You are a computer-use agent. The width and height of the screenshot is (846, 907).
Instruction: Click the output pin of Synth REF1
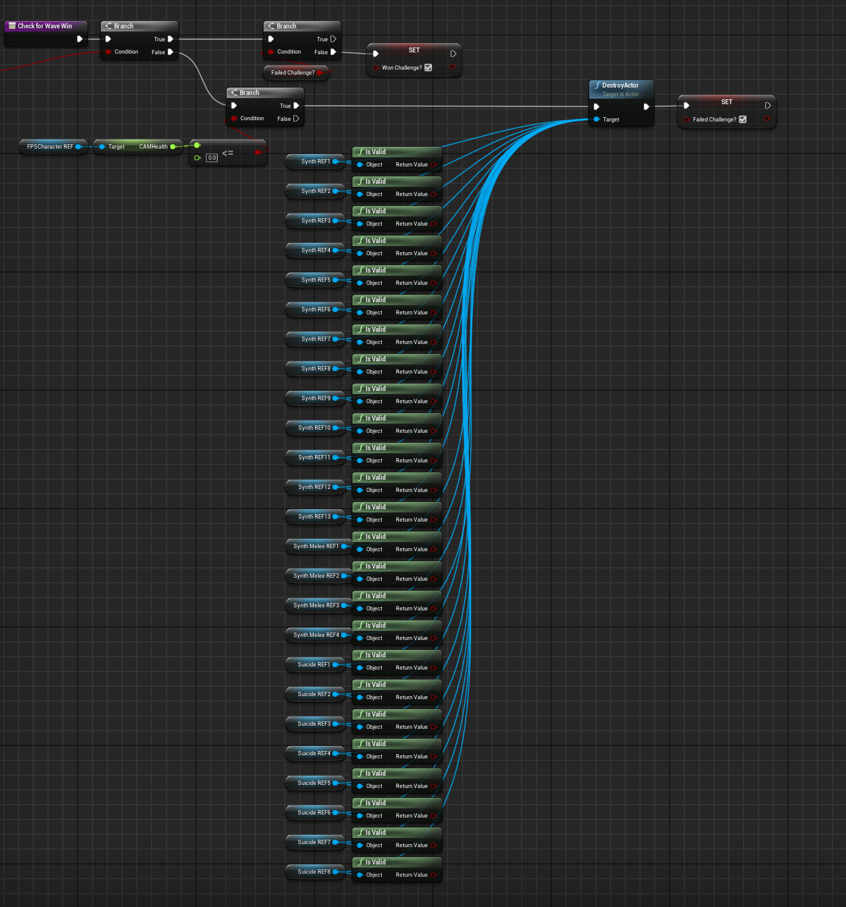[335, 162]
